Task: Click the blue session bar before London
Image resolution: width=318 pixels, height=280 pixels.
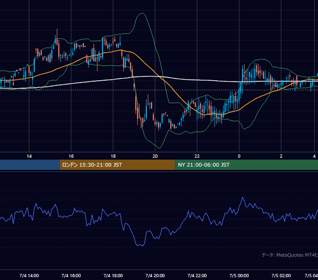Action: [29, 165]
